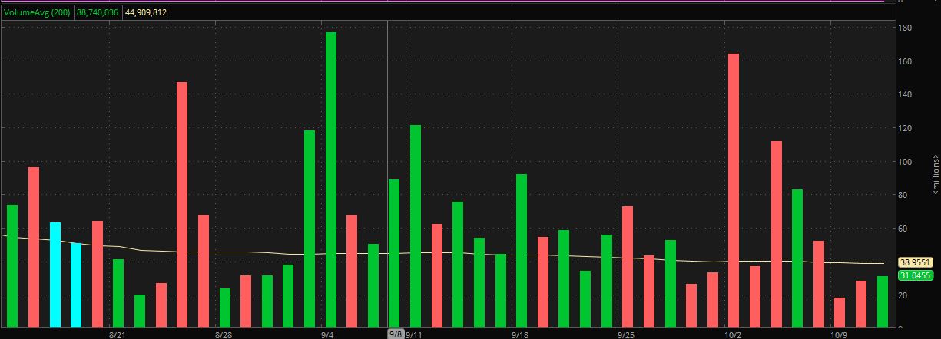
Task: Select the red bar peaking near 112 million
Action: 777,235
